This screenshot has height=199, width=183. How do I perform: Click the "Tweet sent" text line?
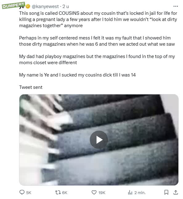pos(31,87)
